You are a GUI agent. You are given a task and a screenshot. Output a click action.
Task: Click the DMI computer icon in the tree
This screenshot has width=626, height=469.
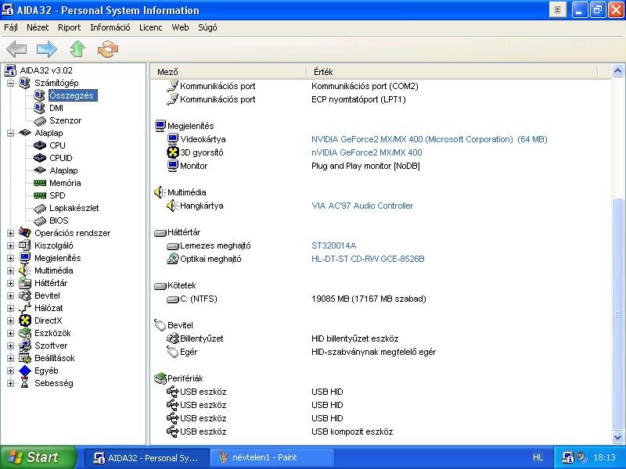[40, 108]
